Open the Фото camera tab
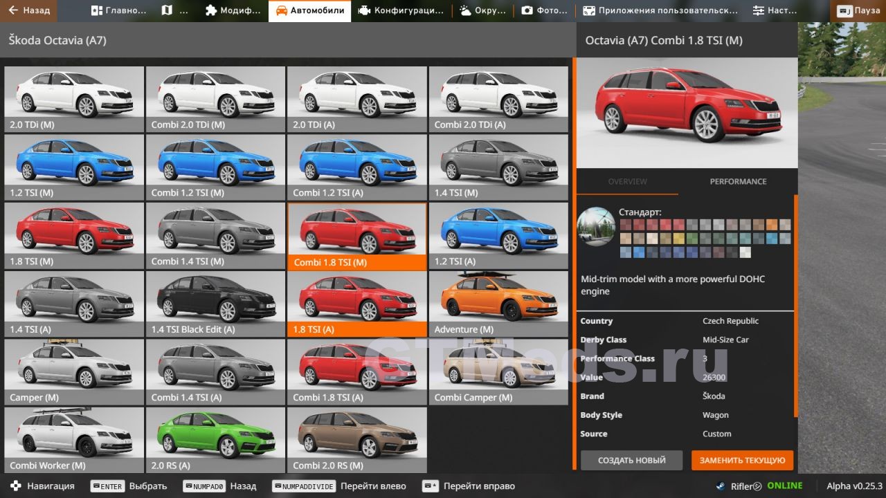The image size is (886, 498). tap(544, 10)
